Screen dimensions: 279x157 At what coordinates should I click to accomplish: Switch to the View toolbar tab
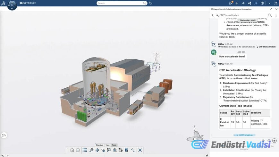click(107, 145)
